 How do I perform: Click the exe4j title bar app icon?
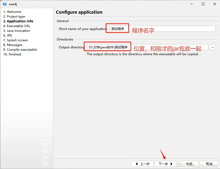5,4
